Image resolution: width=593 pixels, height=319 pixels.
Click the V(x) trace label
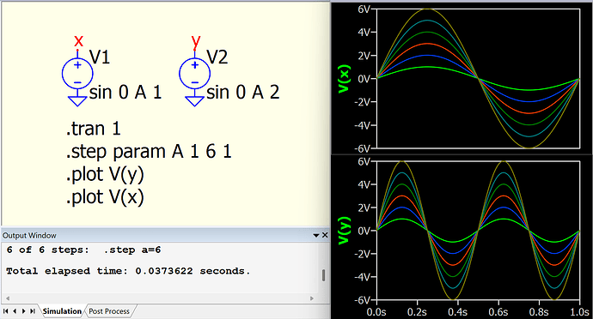(345, 79)
